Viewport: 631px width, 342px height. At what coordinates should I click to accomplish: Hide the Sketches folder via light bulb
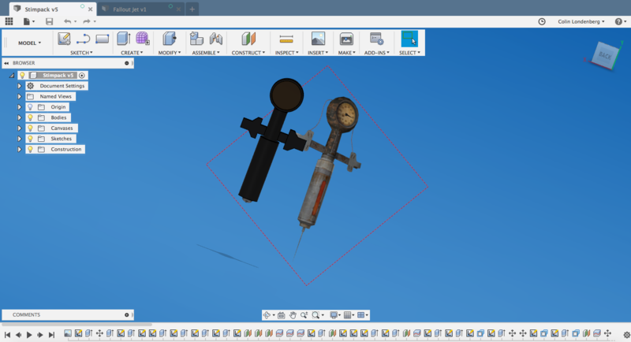(x=30, y=139)
